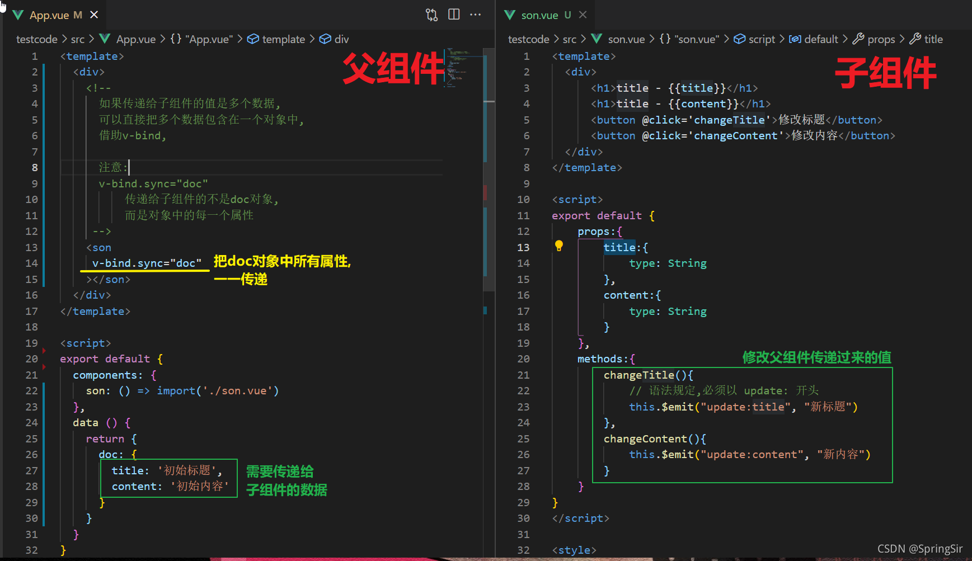Screen dimensions: 972x561
Task: Click changeTitle() method definition in son.vue
Action: point(649,375)
